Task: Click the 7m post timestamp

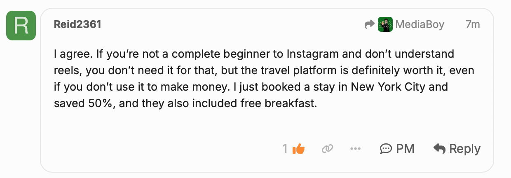Action: coord(473,25)
